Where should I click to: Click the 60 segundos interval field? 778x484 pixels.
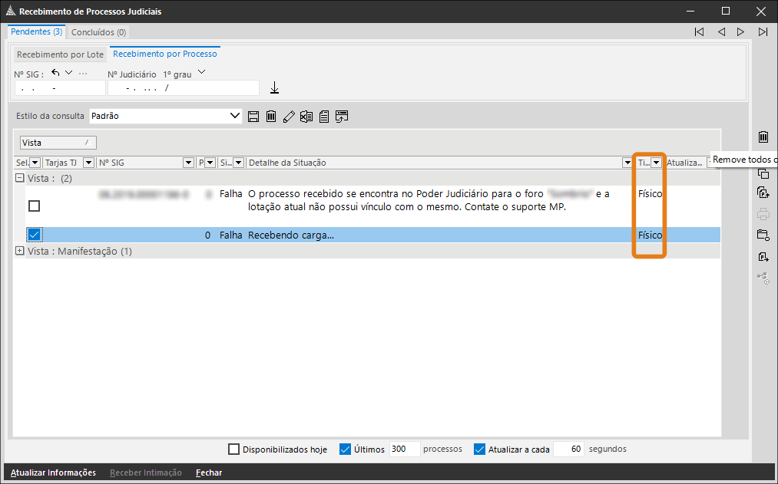click(x=568, y=449)
